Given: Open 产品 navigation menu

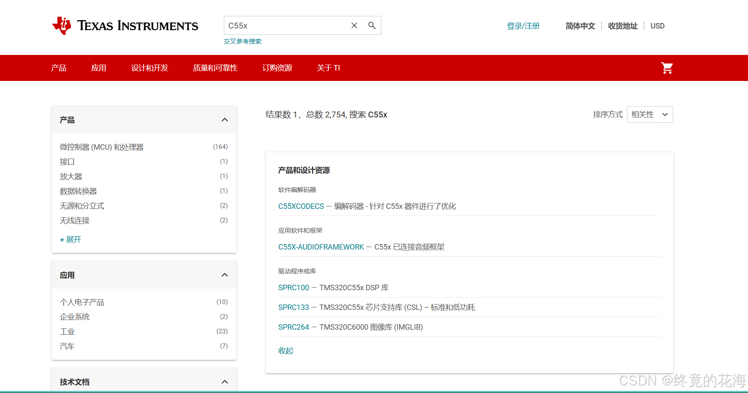Looking at the screenshot, I should click(59, 68).
